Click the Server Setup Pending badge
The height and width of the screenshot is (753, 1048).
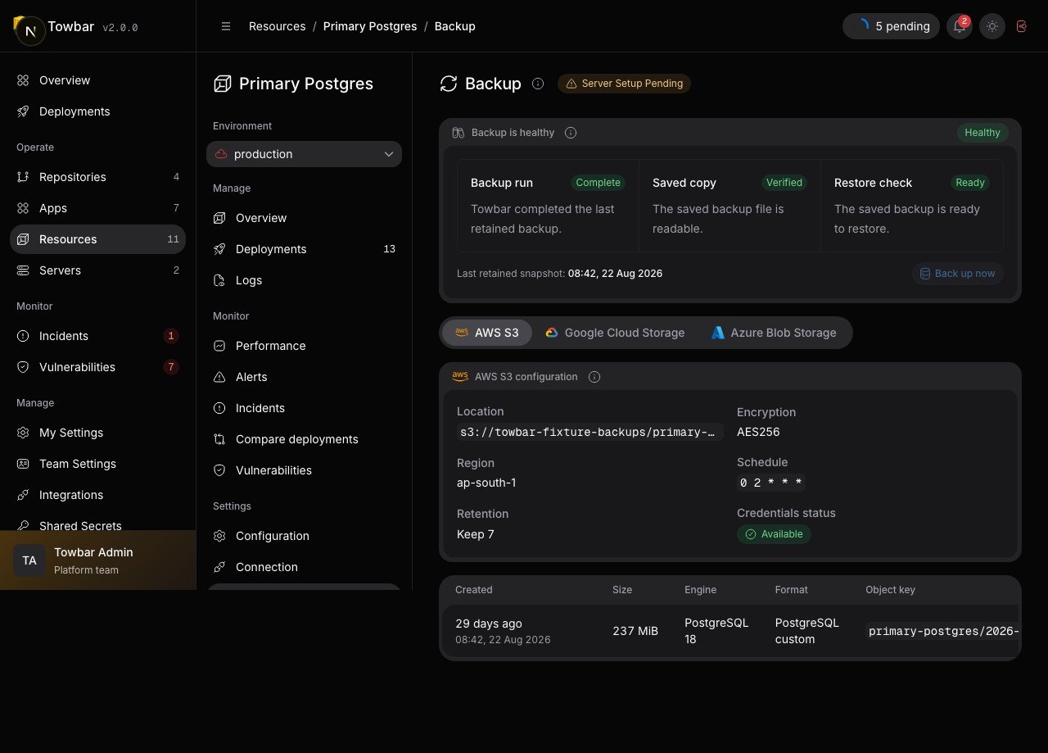624,84
